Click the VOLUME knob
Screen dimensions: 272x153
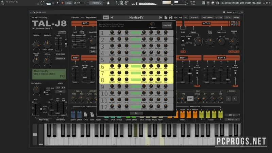coord(36,45)
